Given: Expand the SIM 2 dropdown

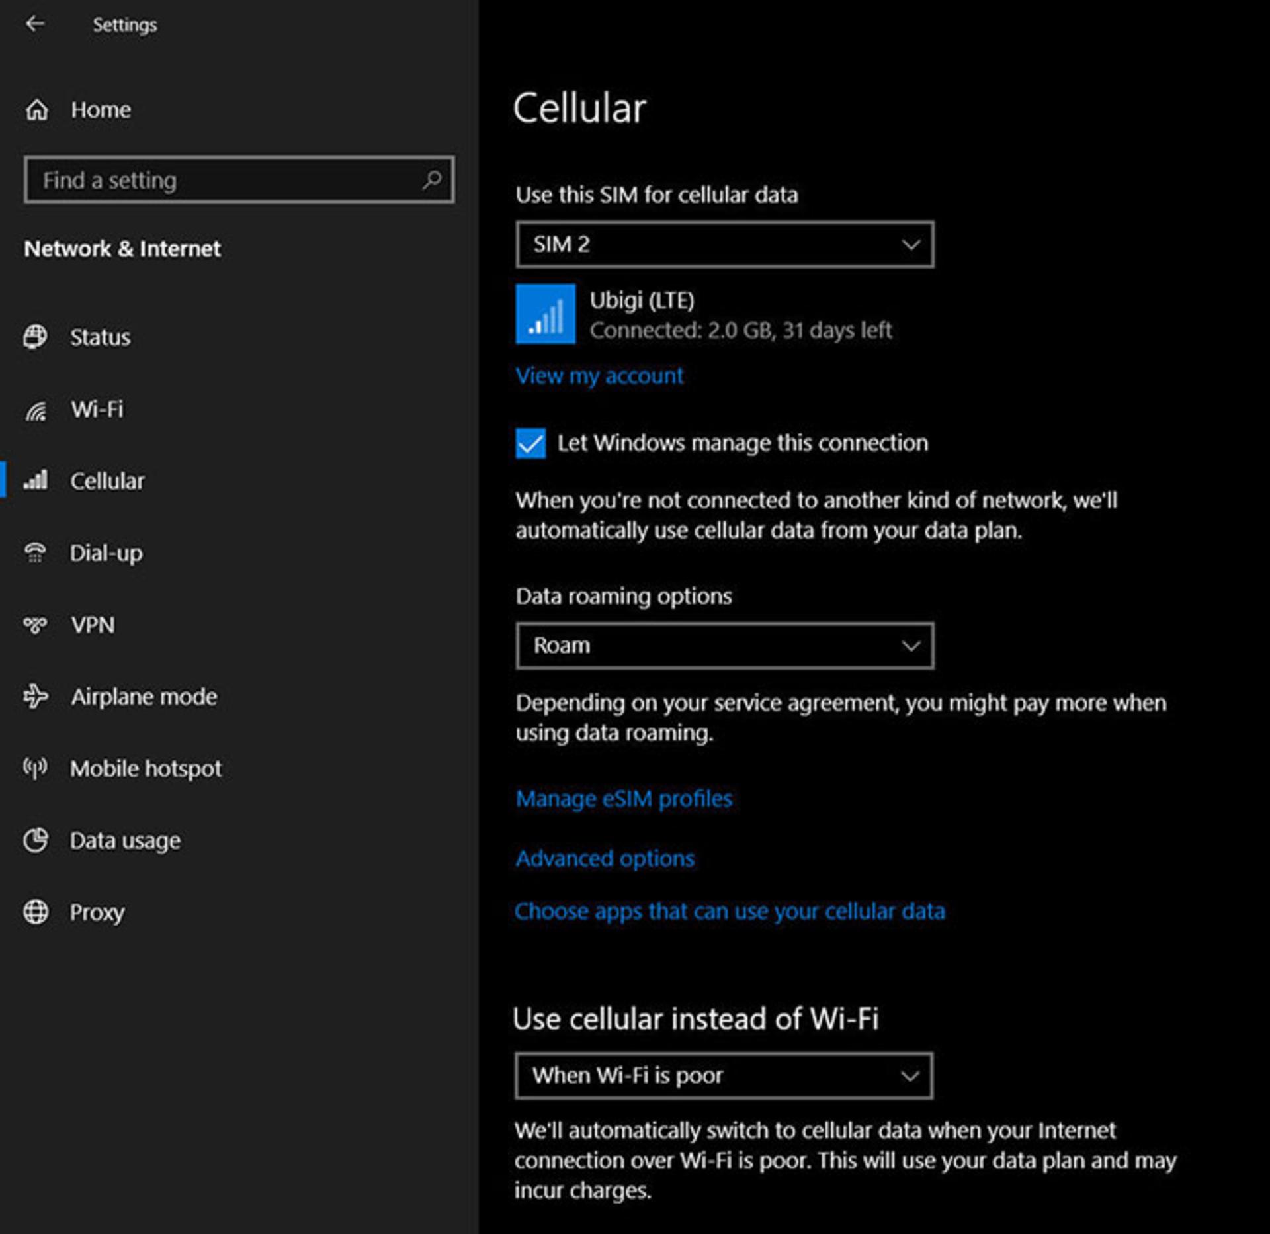Looking at the screenshot, I should click(x=724, y=245).
